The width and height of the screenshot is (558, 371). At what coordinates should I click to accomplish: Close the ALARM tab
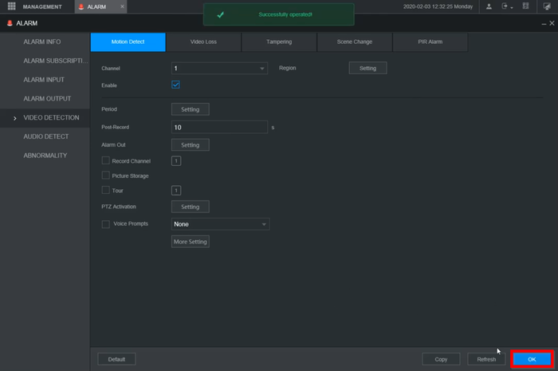point(122,6)
